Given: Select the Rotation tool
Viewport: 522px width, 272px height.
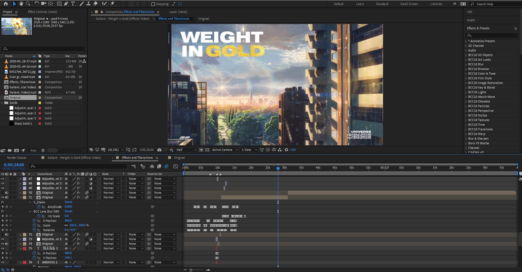Looking at the screenshot, I should 37,4.
